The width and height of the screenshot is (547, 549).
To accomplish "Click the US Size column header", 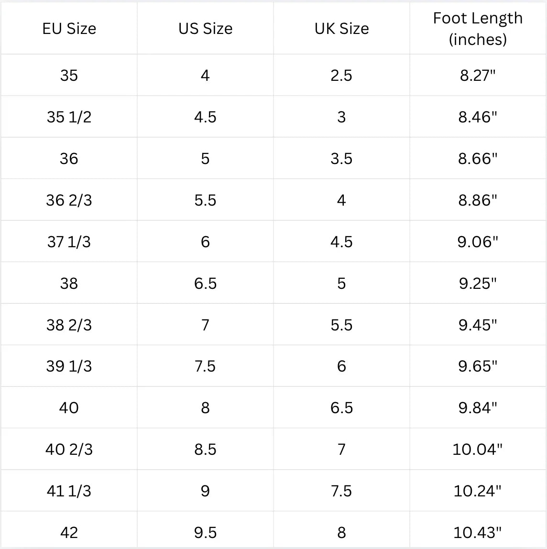I will [x=205, y=28].
